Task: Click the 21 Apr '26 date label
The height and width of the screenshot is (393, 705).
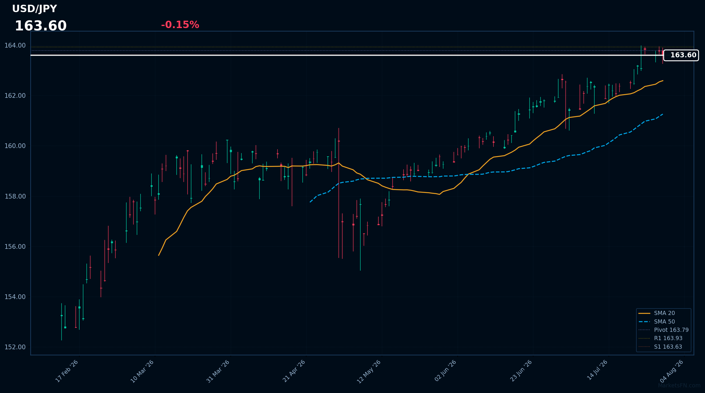Action: point(294,371)
